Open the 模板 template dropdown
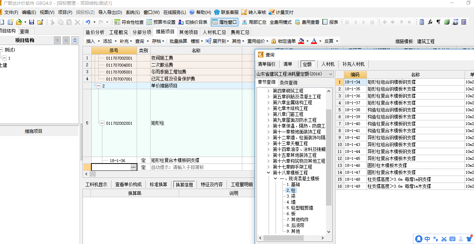 (x=197, y=41)
